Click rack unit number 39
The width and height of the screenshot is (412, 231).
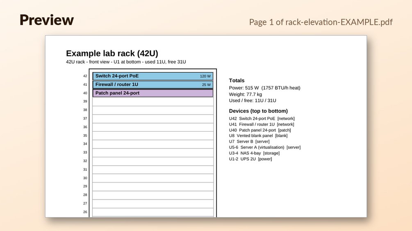coord(85,101)
